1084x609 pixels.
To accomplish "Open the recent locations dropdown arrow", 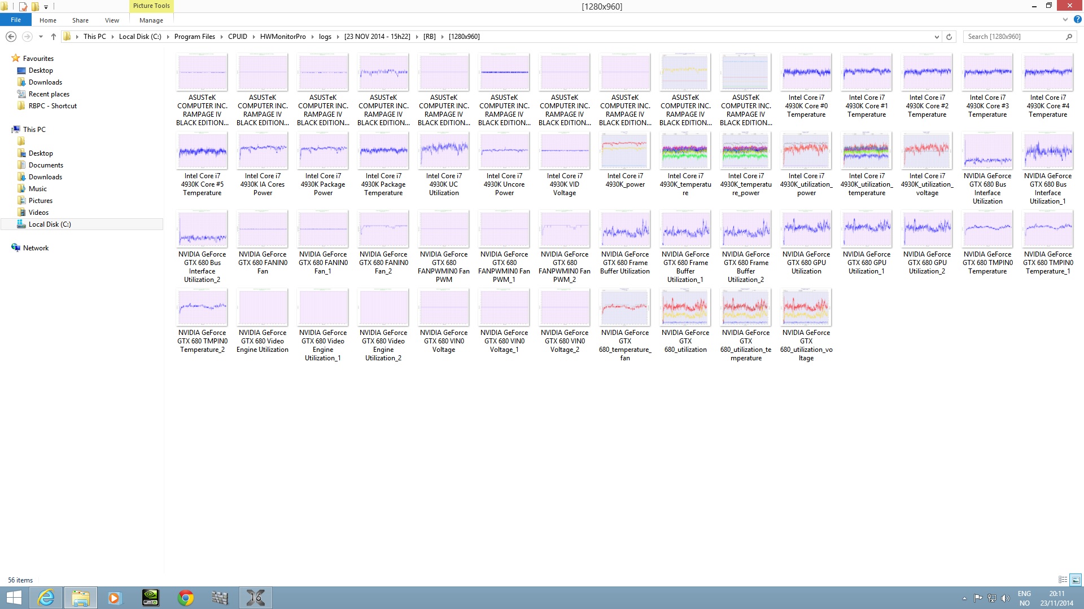I will click(x=41, y=37).
